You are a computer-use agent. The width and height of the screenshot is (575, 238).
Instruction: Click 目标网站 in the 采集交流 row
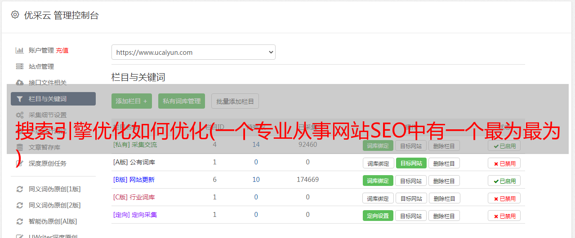pyautogui.click(x=411, y=145)
